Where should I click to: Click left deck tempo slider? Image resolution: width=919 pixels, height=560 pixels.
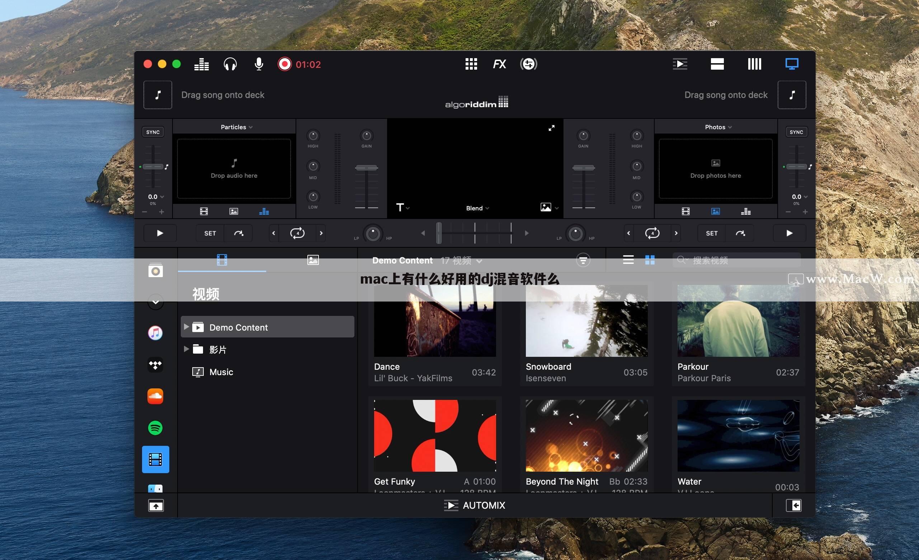click(153, 167)
